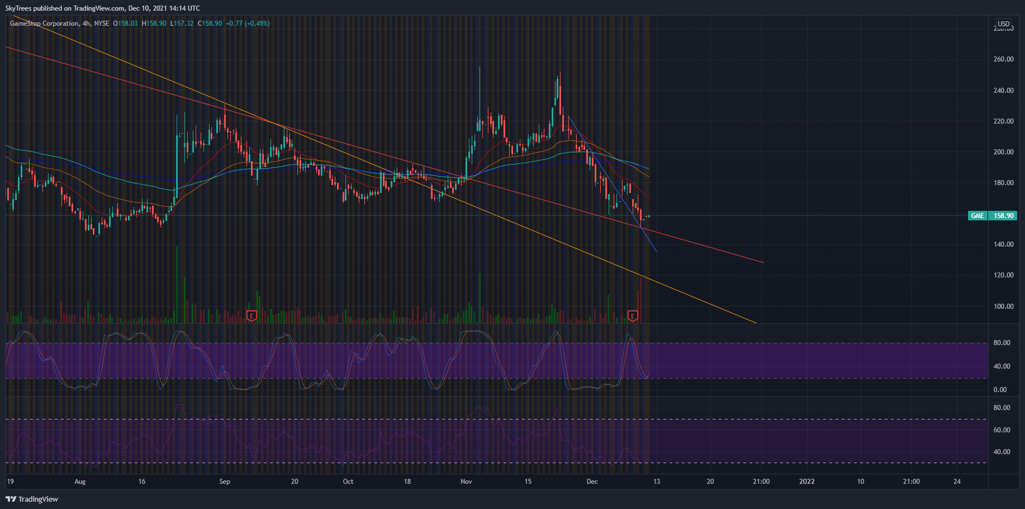
Task: Click the 200.00 price axis label
Action: tap(1003, 152)
